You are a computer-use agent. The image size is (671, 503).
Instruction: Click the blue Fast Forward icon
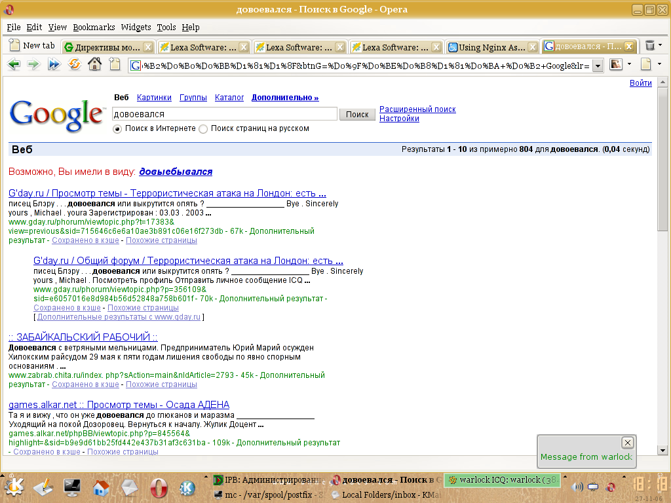(54, 65)
